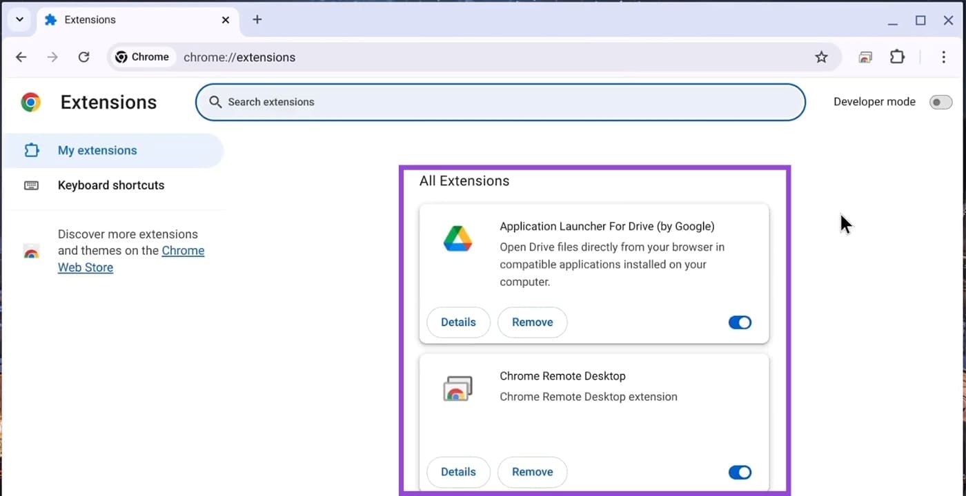The image size is (966, 496).
Task: Click the Chrome Remote Desktop extension icon
Action: (x=457, y=389)
